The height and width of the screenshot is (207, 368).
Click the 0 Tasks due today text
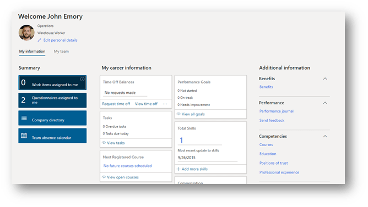pyautogui.click(x=116, y=134)
